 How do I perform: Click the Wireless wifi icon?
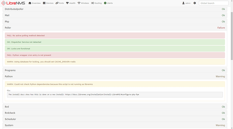[x=79, y=3]
